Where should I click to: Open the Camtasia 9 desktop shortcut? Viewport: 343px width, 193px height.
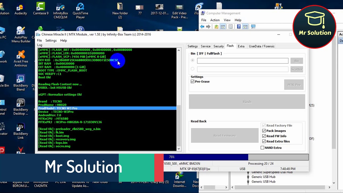(41, 9)
